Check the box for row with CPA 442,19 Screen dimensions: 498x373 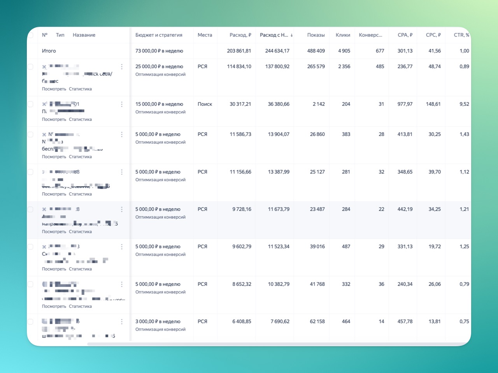(31, 209)
